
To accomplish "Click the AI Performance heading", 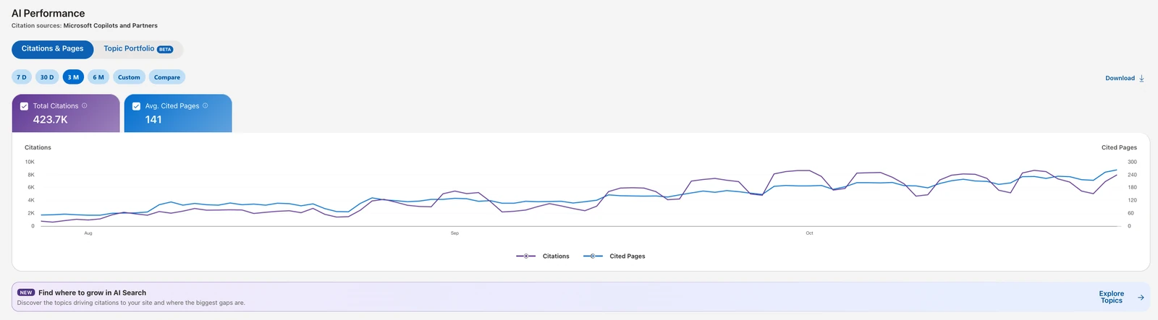I will pyautogui.click(x=48, y=13).
